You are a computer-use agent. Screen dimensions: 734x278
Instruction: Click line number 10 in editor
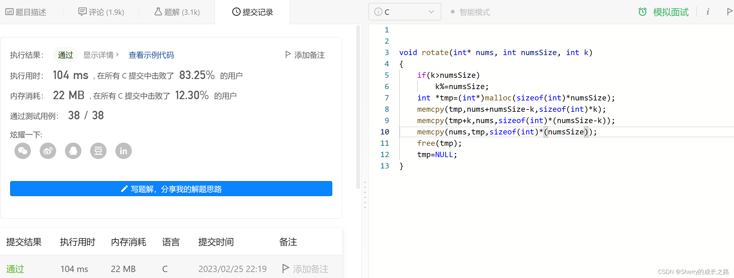click(385, 132)
